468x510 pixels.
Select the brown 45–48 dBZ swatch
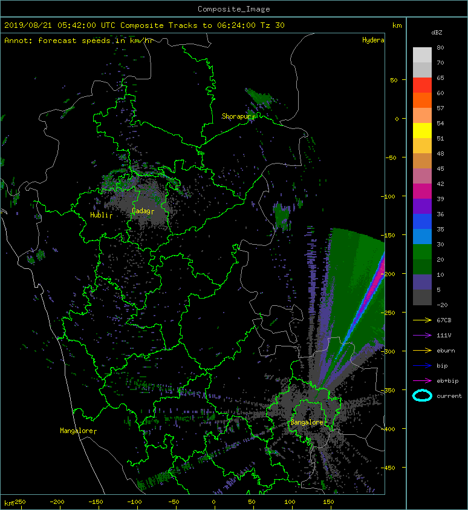[x=422, y=161]
